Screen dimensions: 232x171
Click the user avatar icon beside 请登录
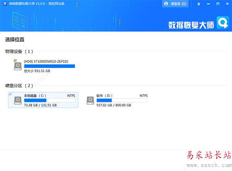click(x=166, y=4)
